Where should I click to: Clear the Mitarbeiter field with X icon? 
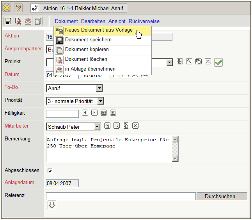(135, 126)
